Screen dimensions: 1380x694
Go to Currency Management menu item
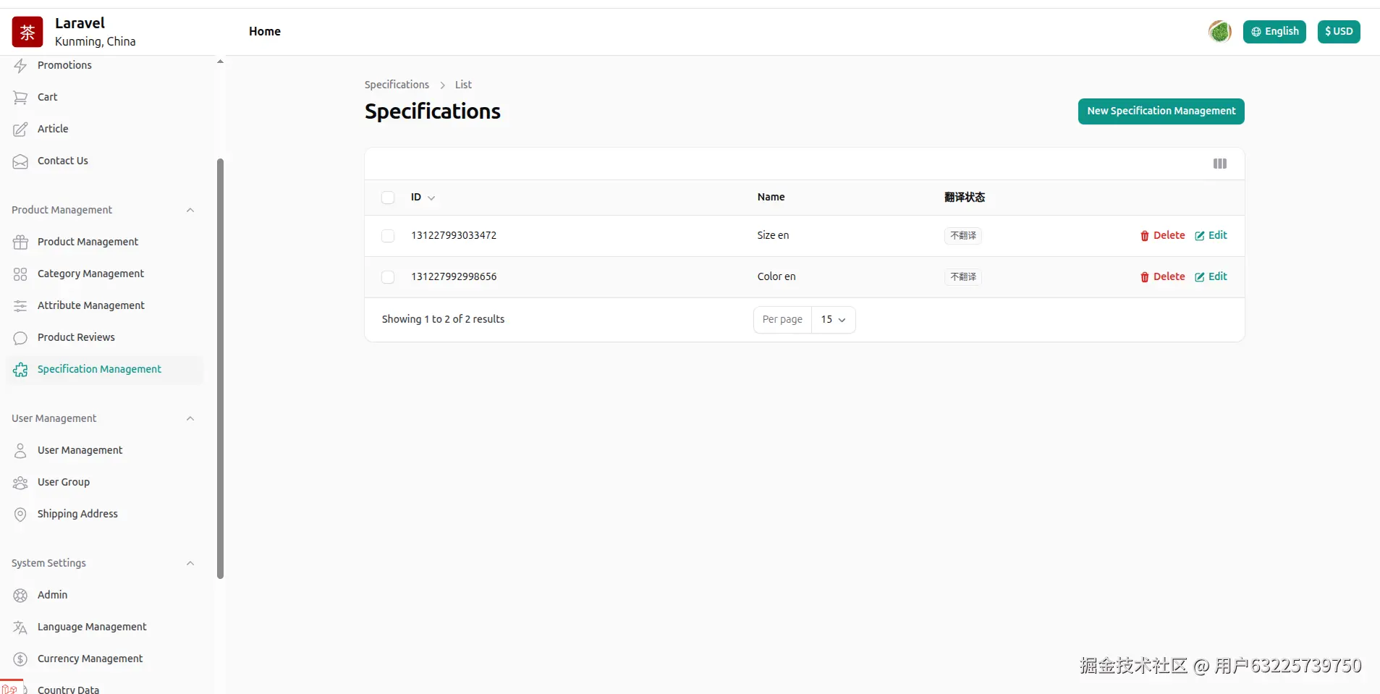tap(90, 659)
